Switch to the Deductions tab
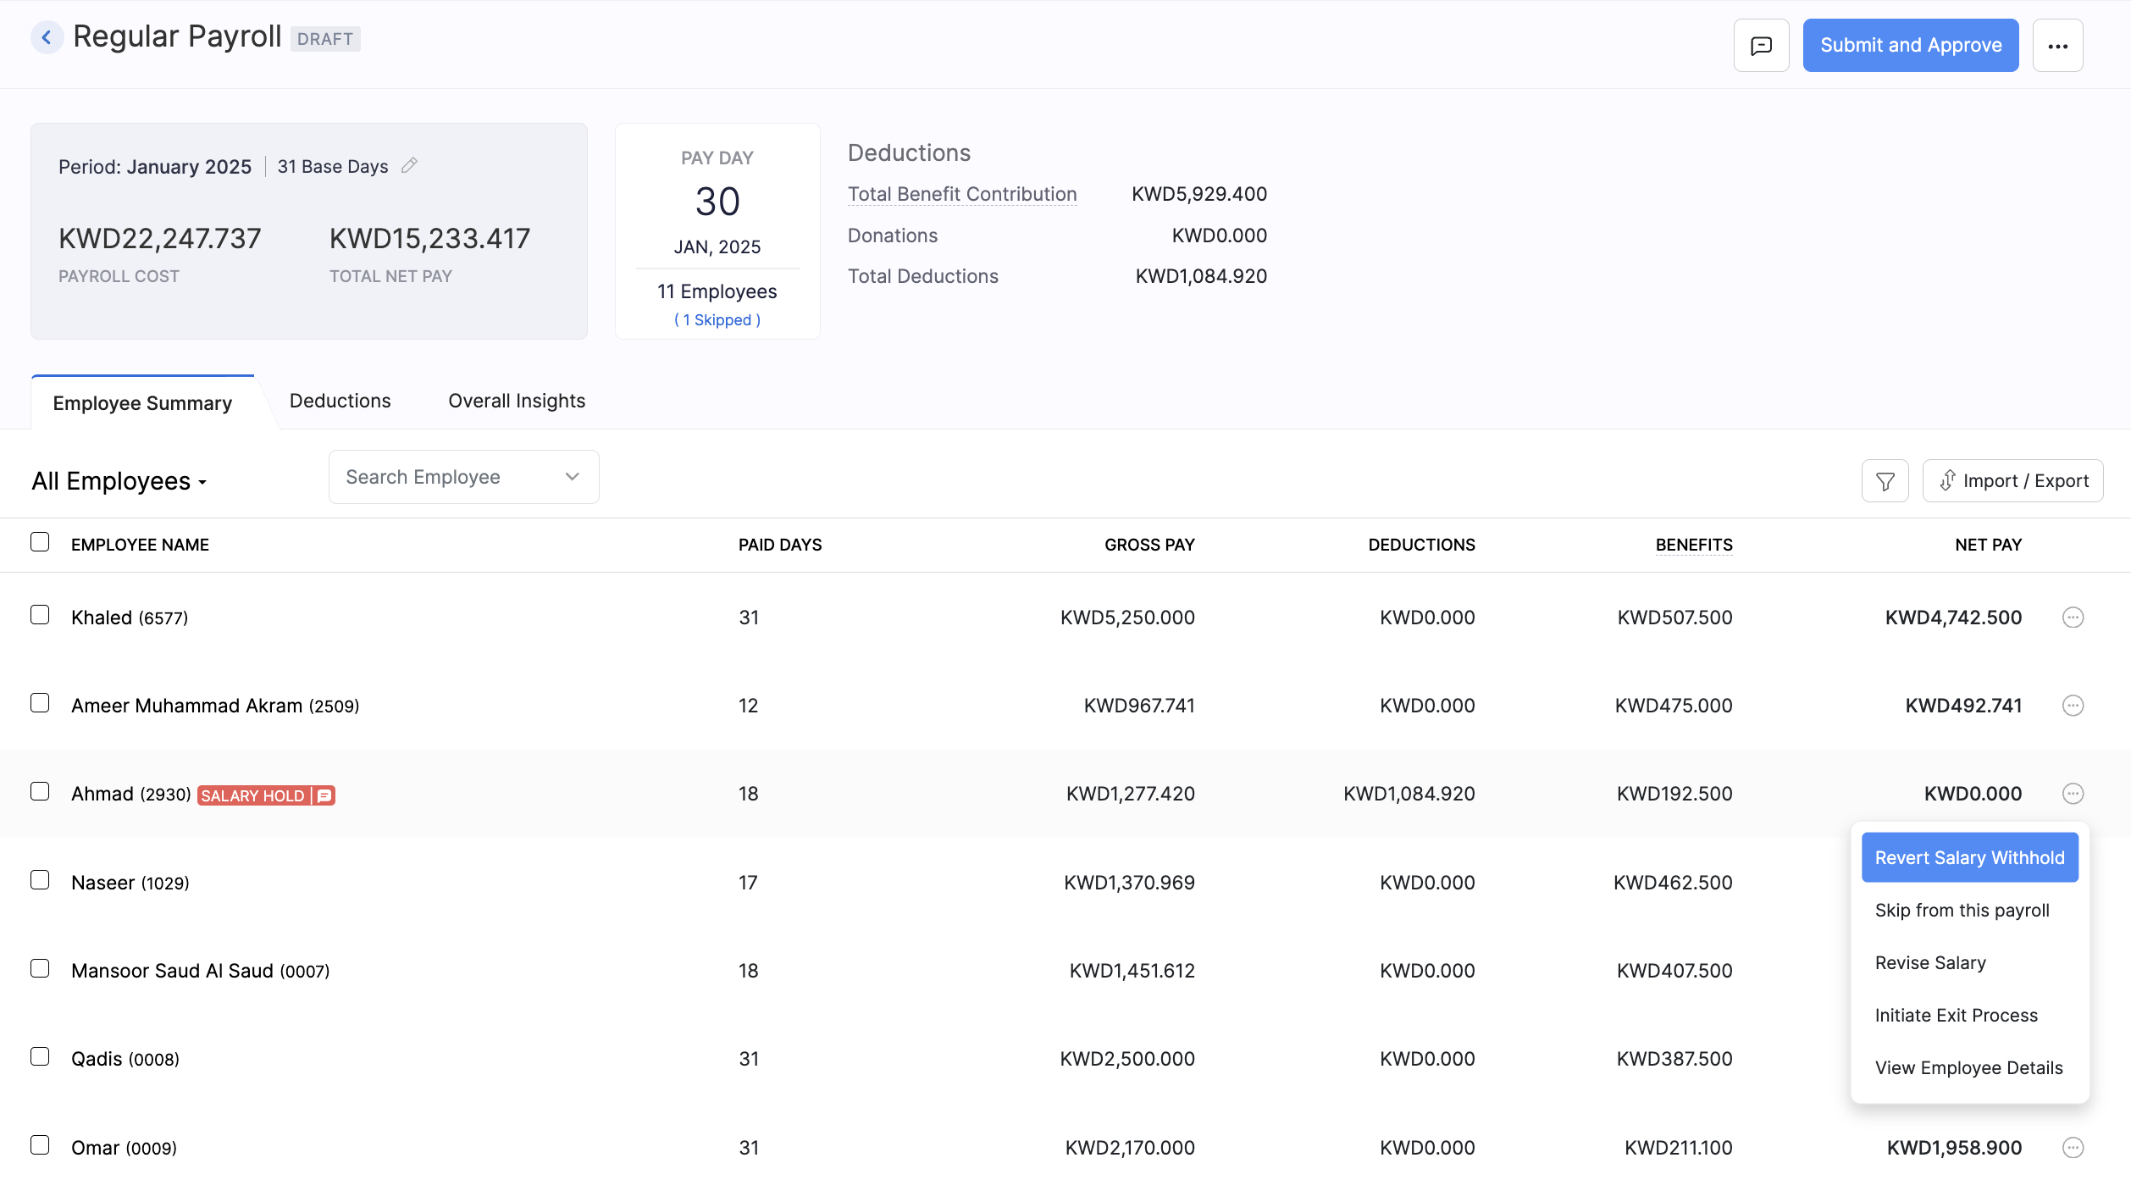This screenshot has width=2131, height=1191. tap(339, 401)
